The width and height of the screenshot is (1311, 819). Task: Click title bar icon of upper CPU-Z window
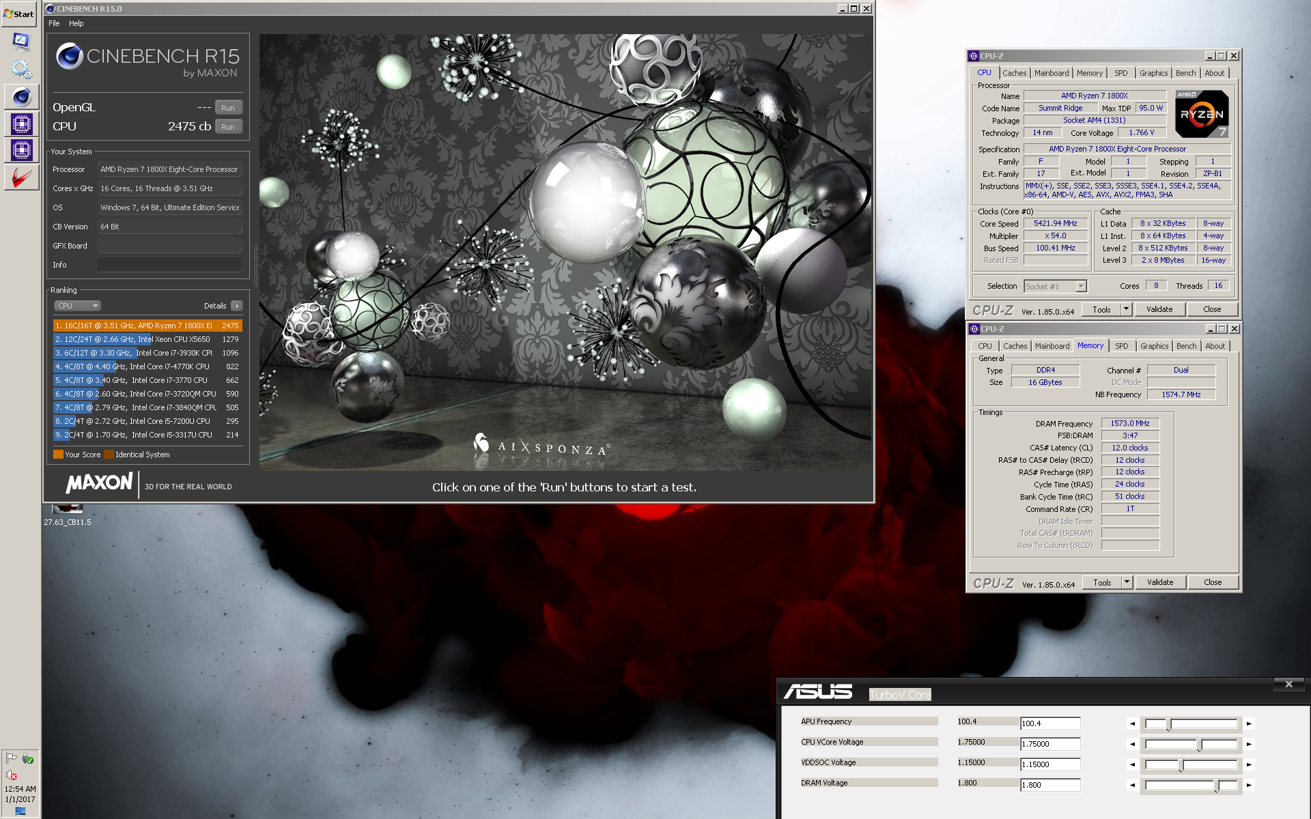pos(974,56)
